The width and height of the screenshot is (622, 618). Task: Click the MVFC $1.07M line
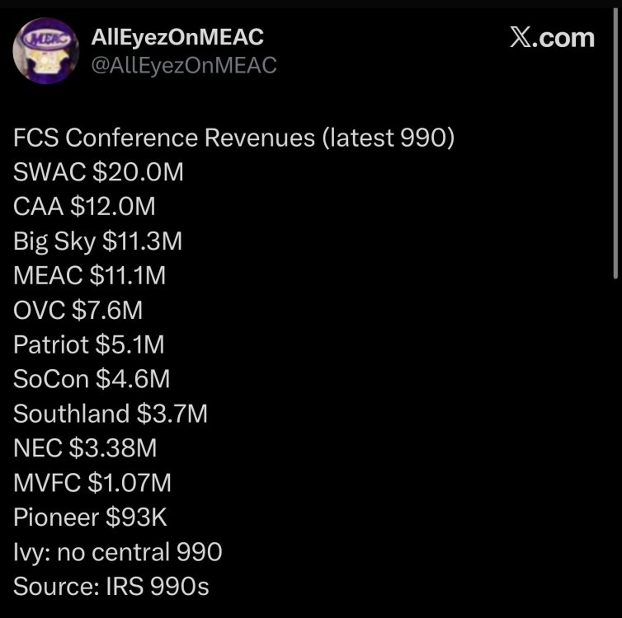[x=92, y=483]
